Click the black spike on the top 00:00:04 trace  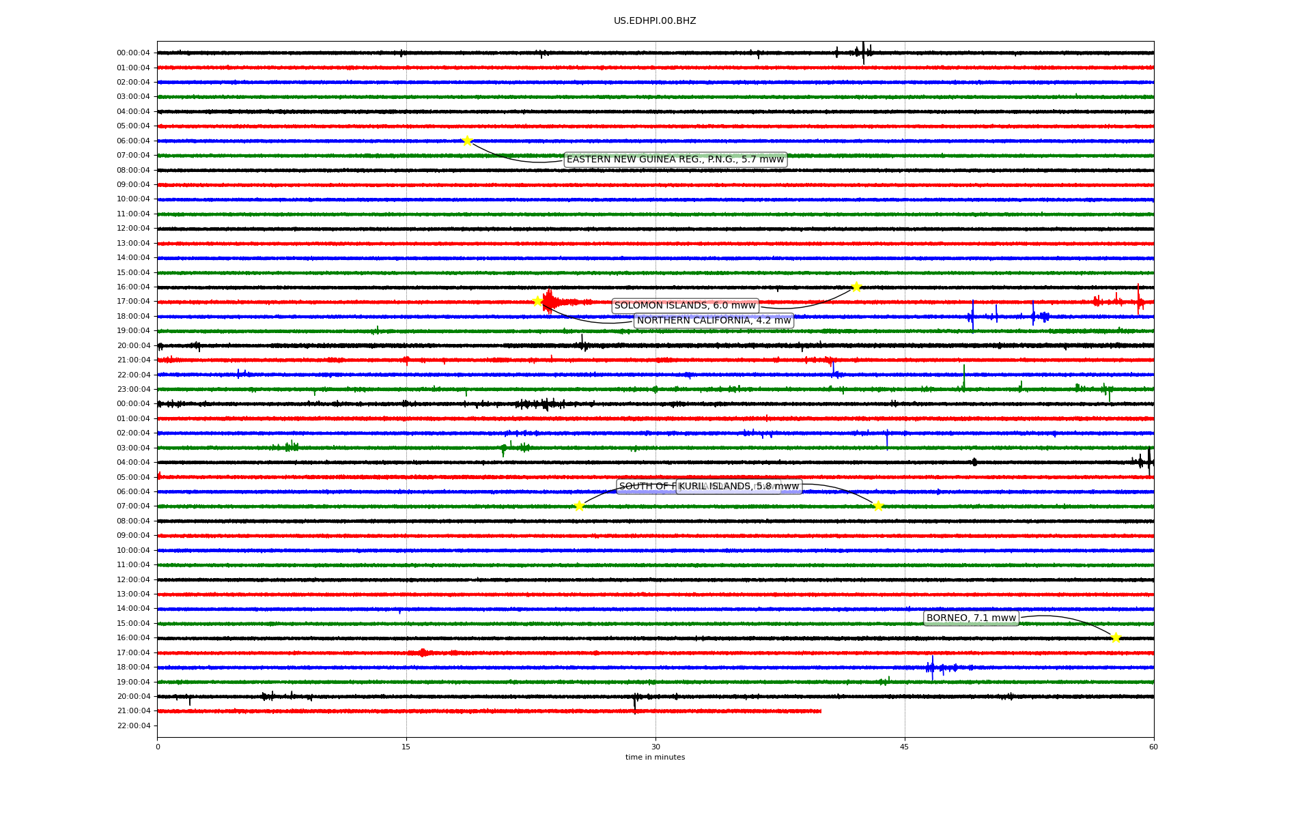tap(863, 53)
